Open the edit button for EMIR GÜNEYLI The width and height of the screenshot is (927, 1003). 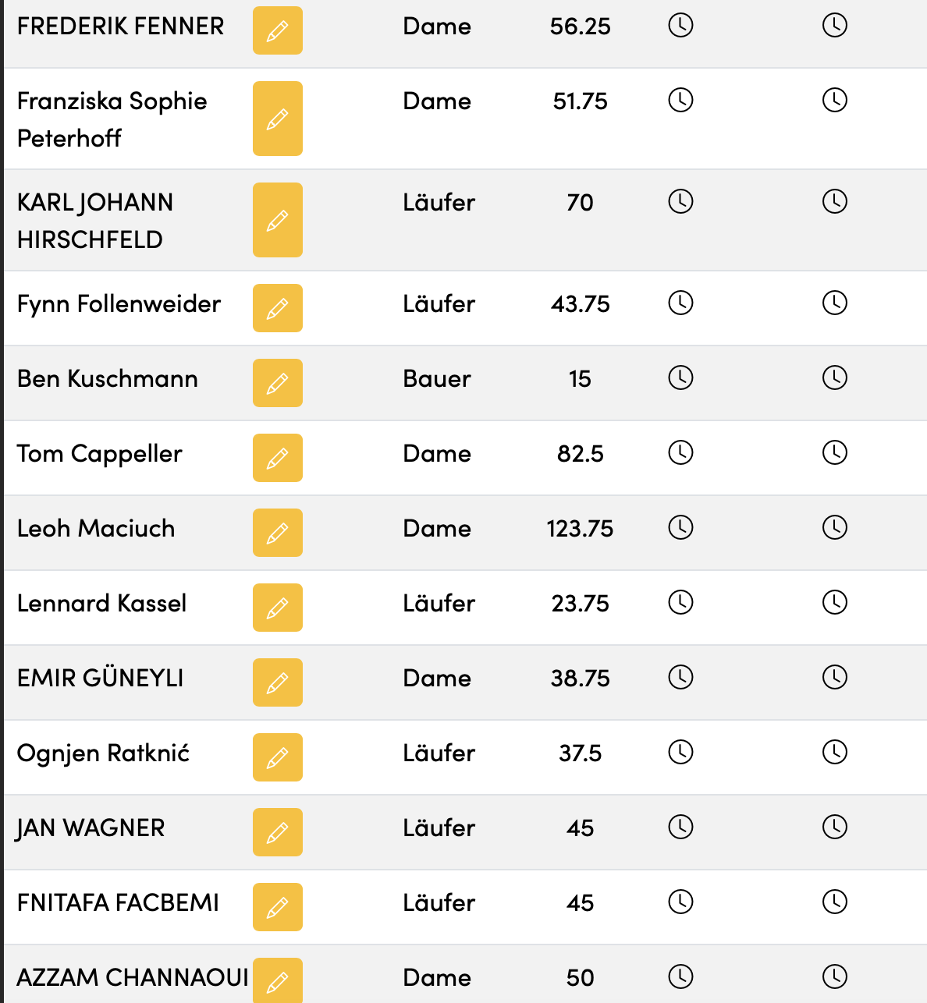[277, 682]
